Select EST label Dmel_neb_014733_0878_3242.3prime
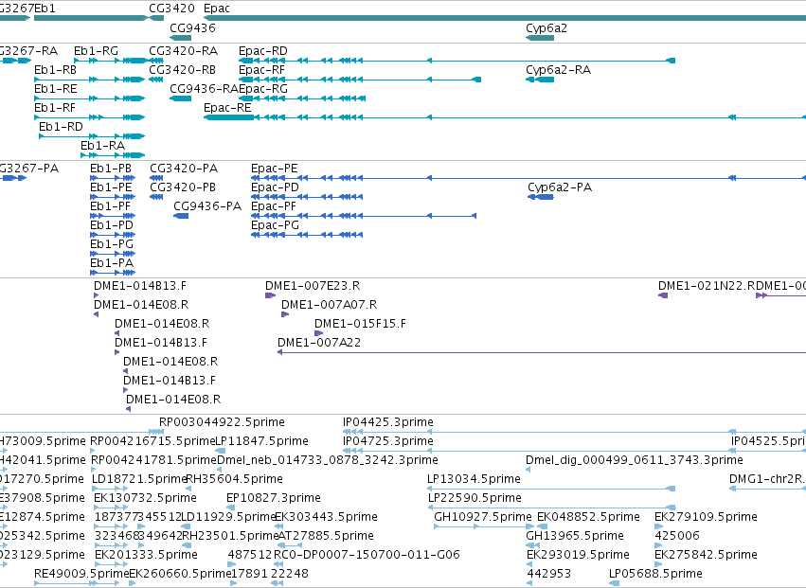Screen dimensions: 806x588 coord(328,459)
